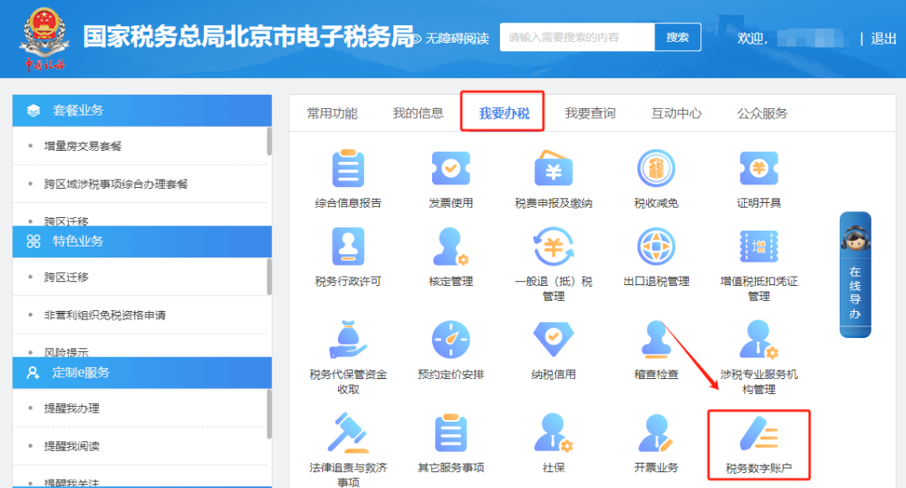
Task: Log out via 退出 link
Action: pyautogui.click(x=883, y=39)
